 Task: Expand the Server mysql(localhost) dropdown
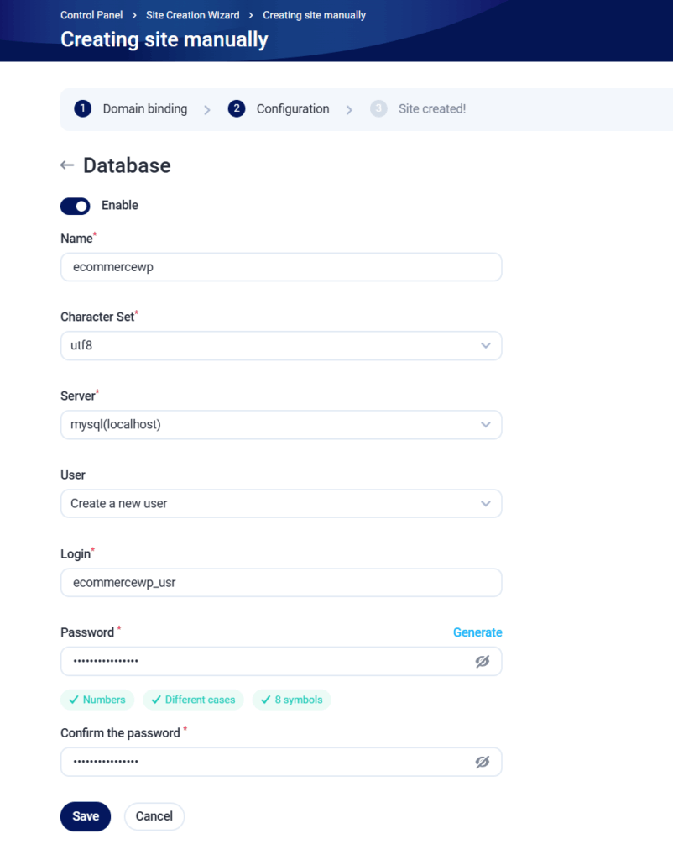(x=281, y=425)
